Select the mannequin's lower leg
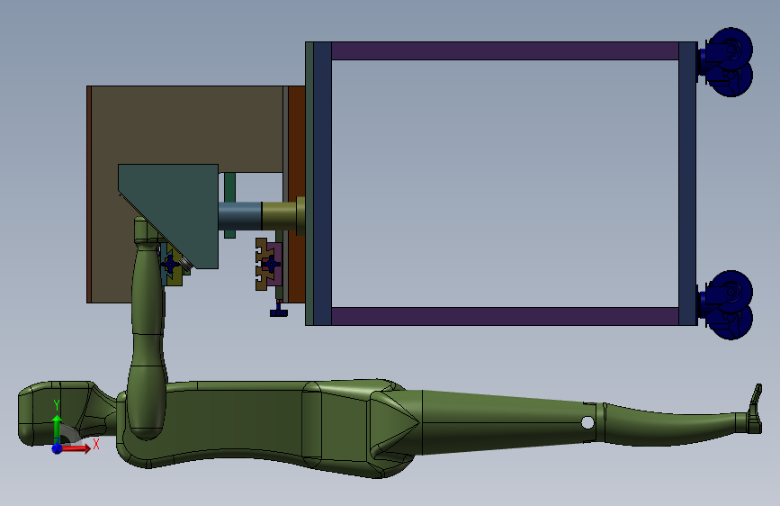The width and height of the screenshot is (780, 506). pyautogui.click(x=671, y=423)
